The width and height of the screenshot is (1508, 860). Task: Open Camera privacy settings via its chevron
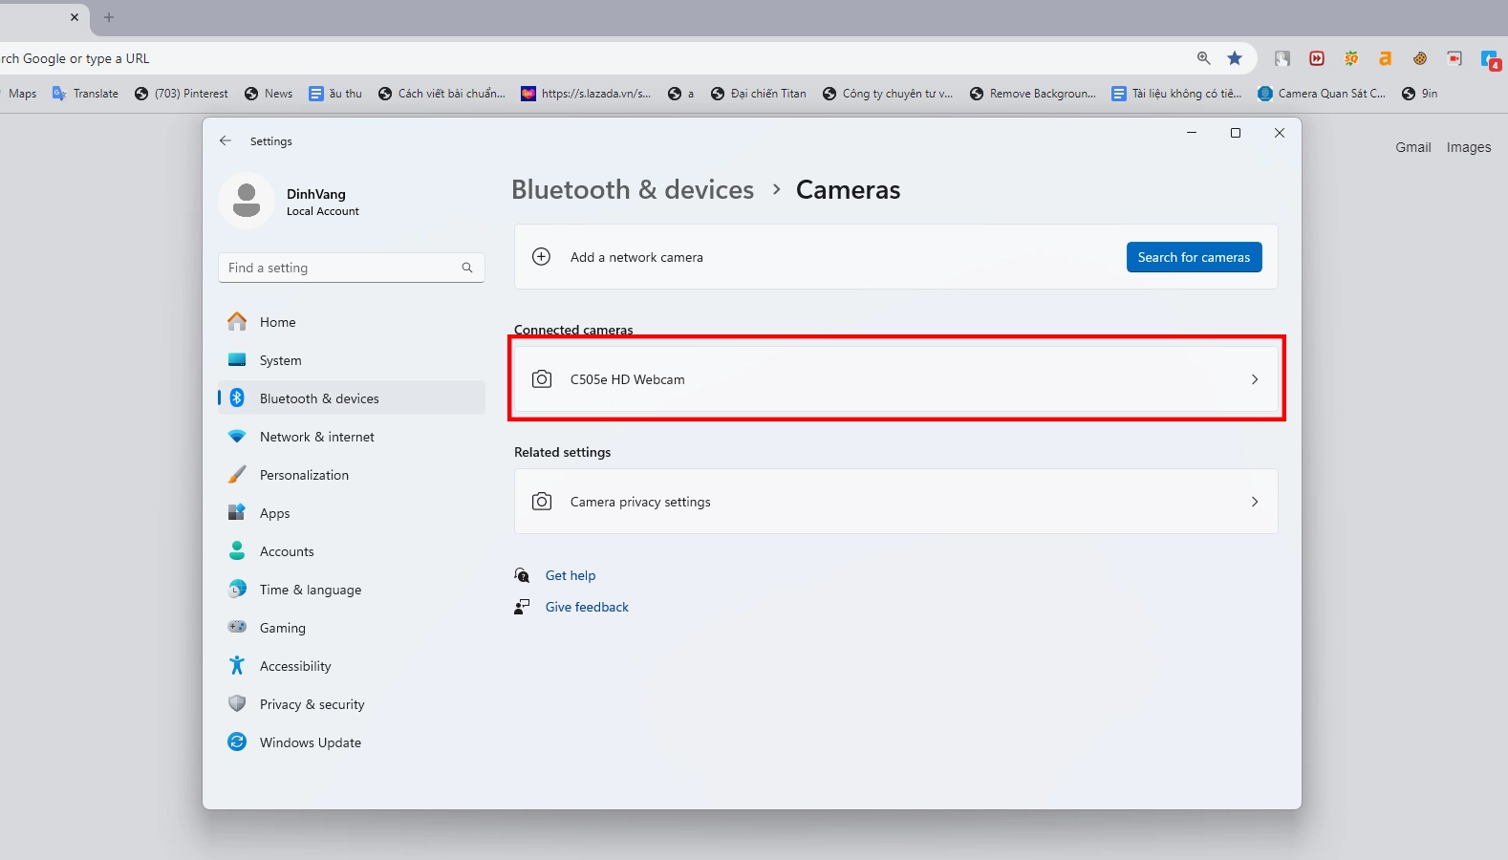1255,502
